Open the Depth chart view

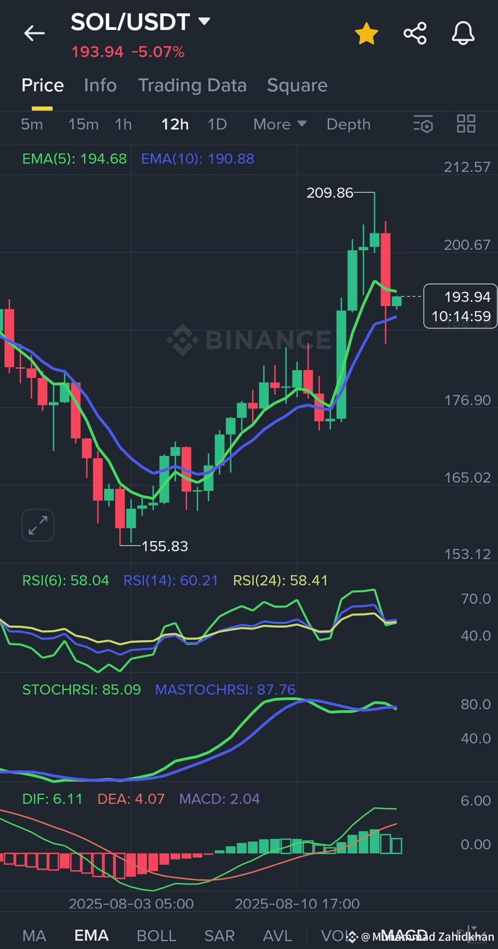tap(349, 124)
